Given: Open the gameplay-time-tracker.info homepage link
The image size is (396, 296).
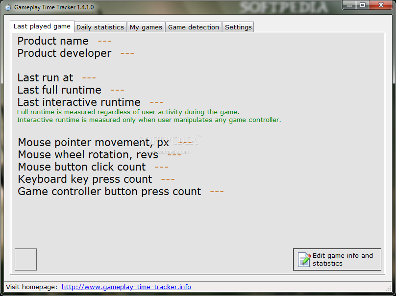Looking at the screenshot, I should (x=126, y=287).
